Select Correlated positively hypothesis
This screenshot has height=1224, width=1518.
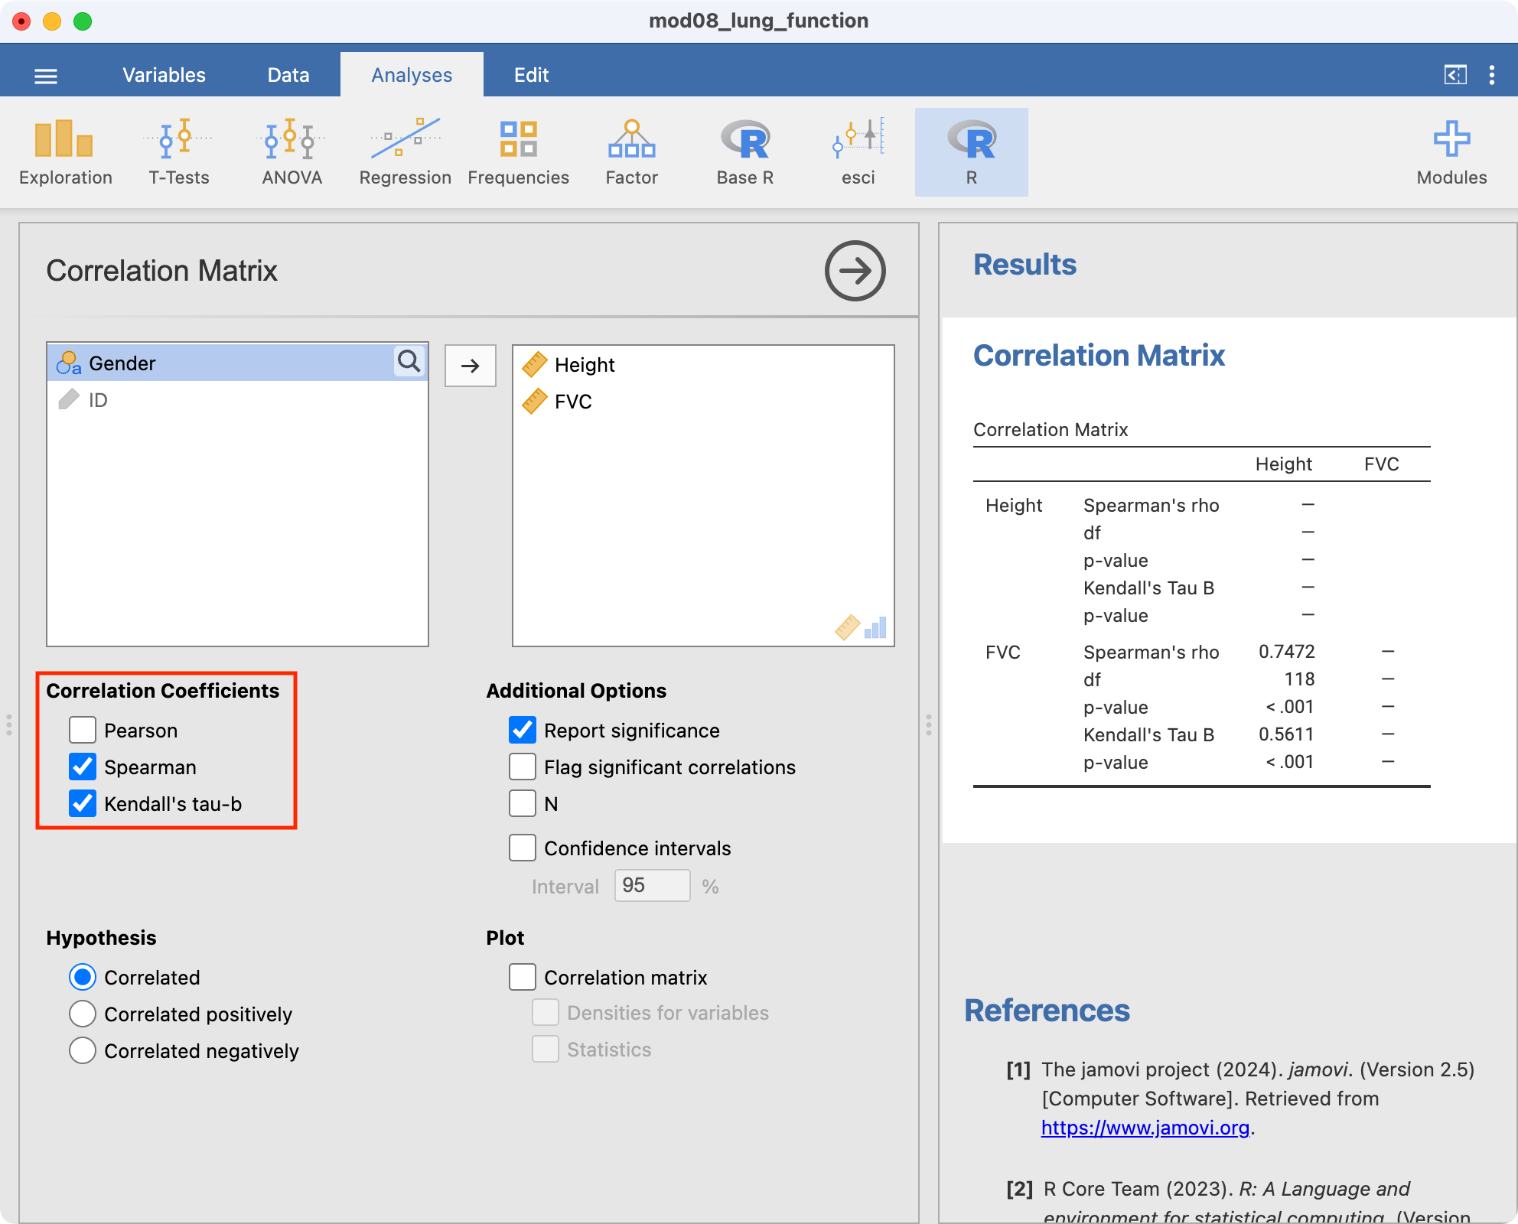(83, 1014)
